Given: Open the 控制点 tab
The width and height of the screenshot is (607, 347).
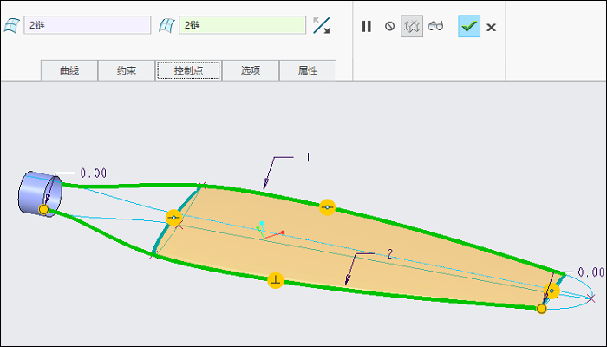Looking at the screenshot, I should click(x=188, y=70).
